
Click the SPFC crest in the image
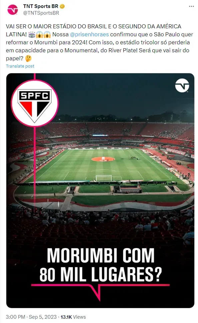35,104
